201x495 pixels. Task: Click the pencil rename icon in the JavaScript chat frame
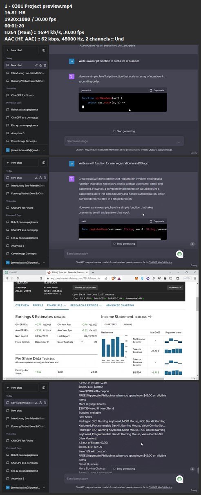tap(36, 65)
